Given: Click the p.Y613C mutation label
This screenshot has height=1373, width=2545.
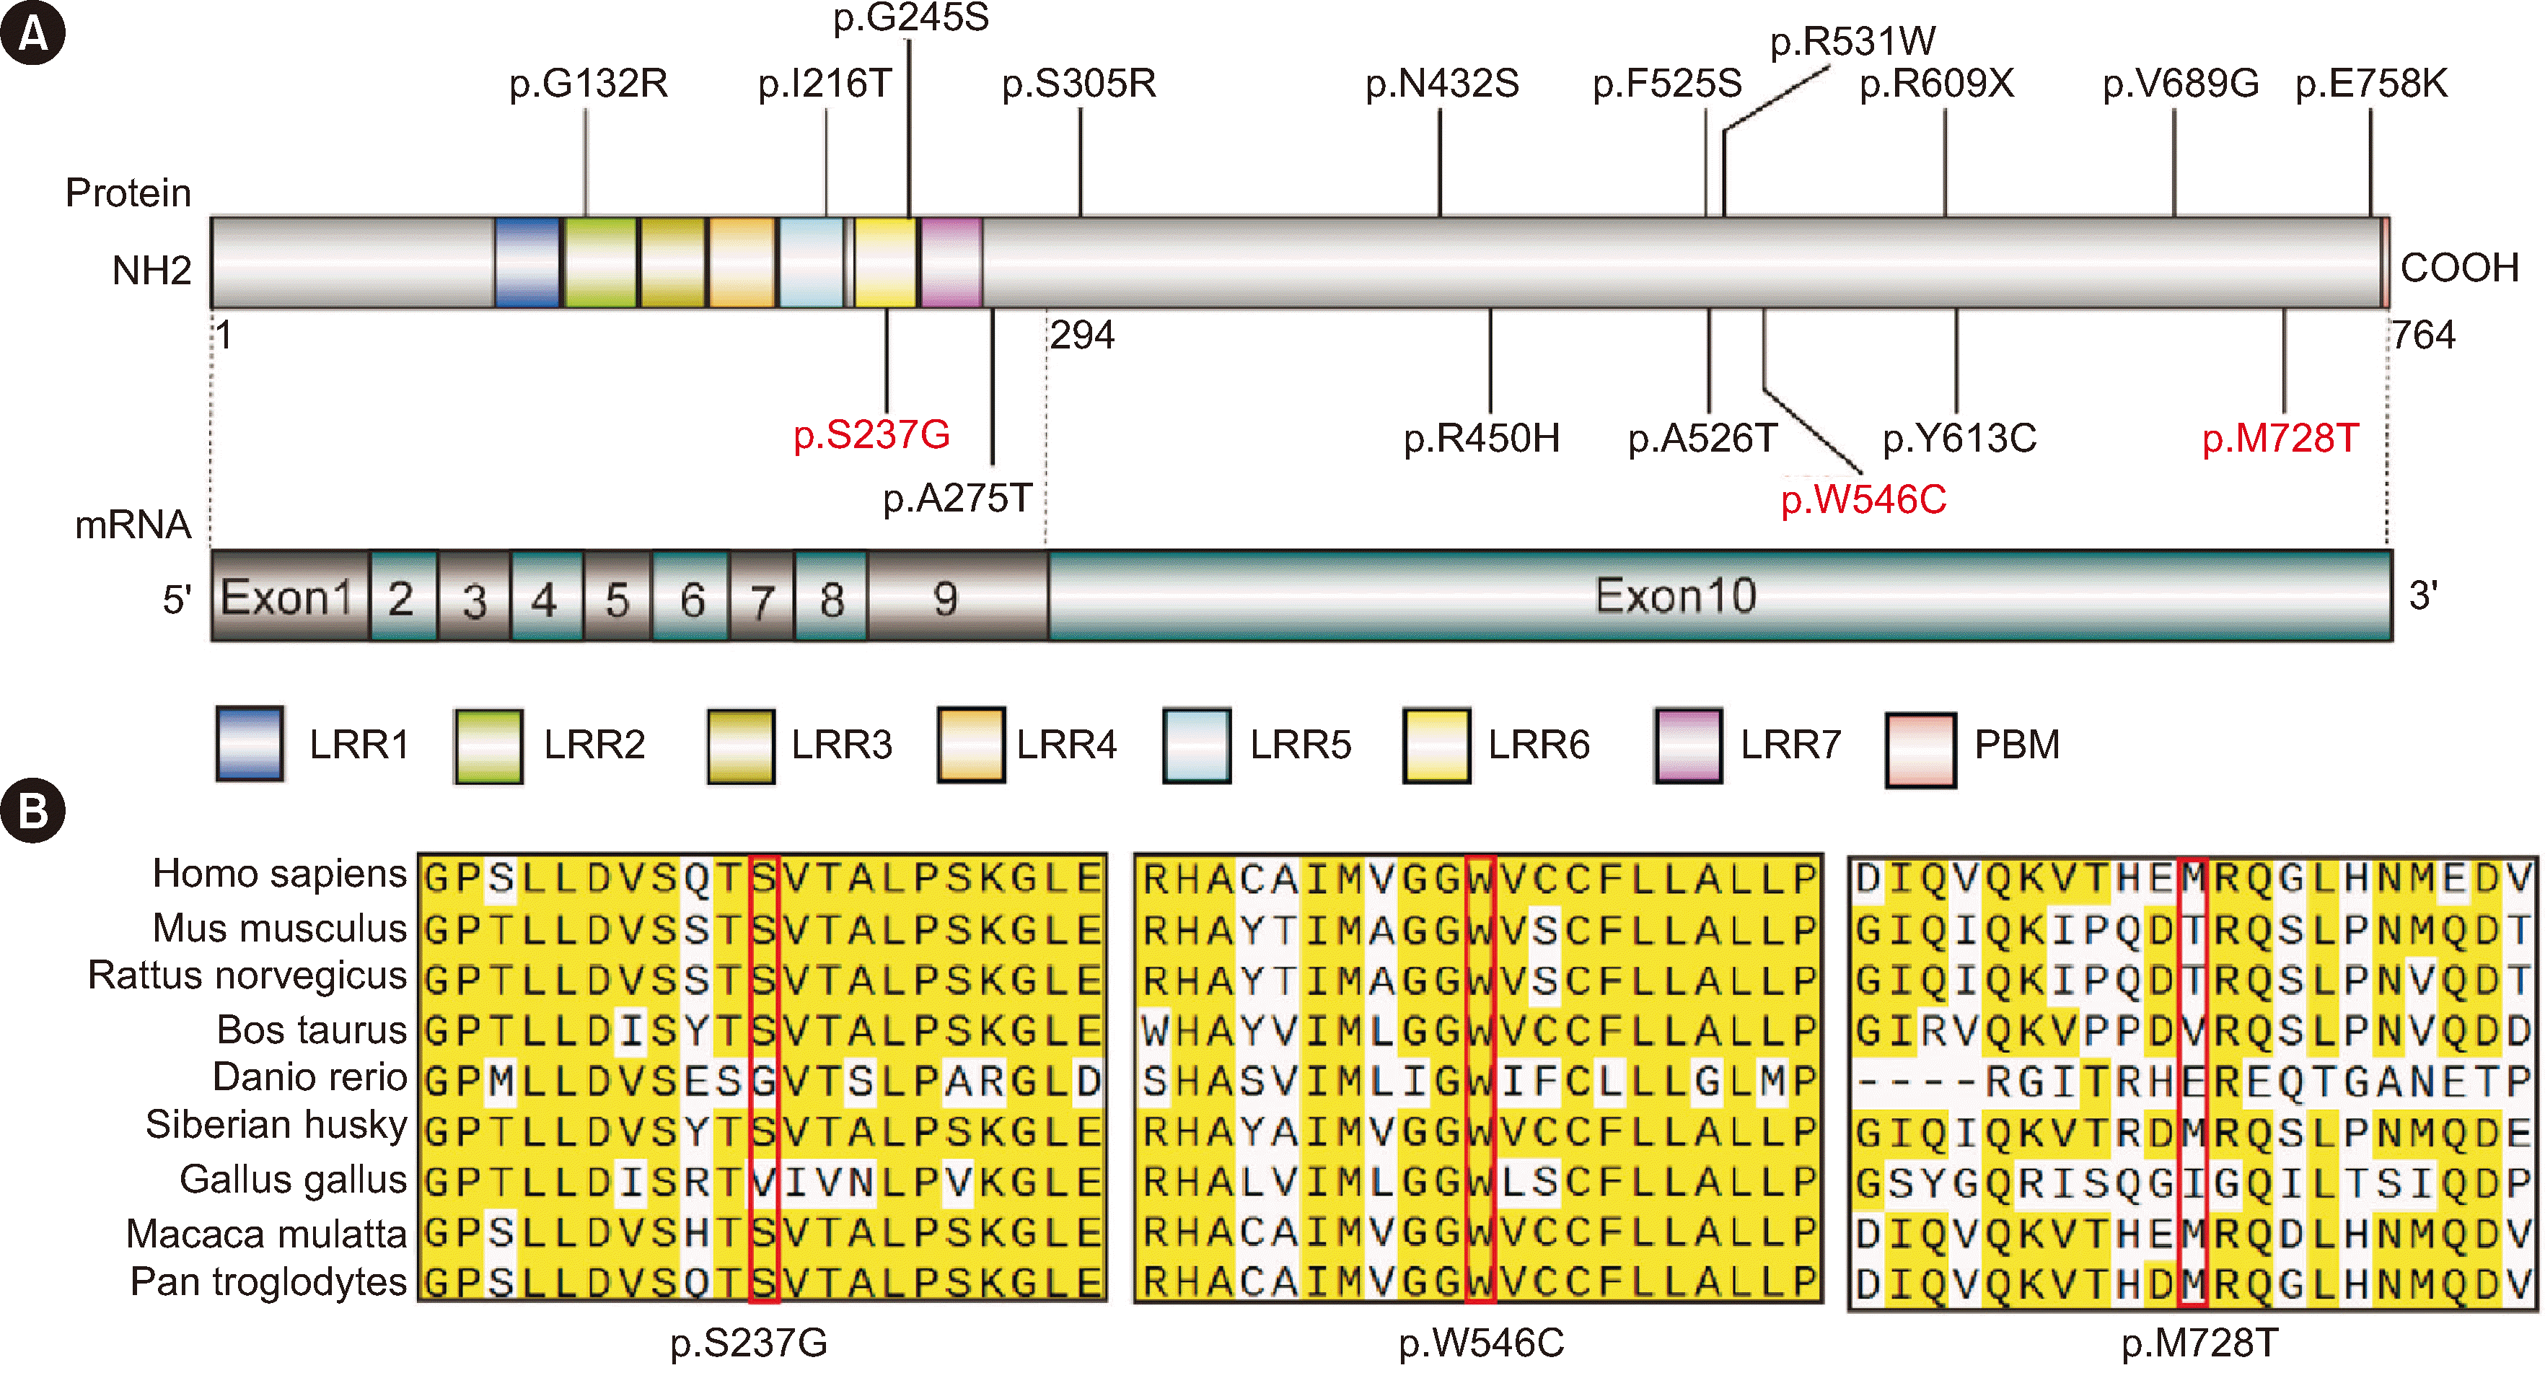Looking at the screenshot, I should point(1959,438).
